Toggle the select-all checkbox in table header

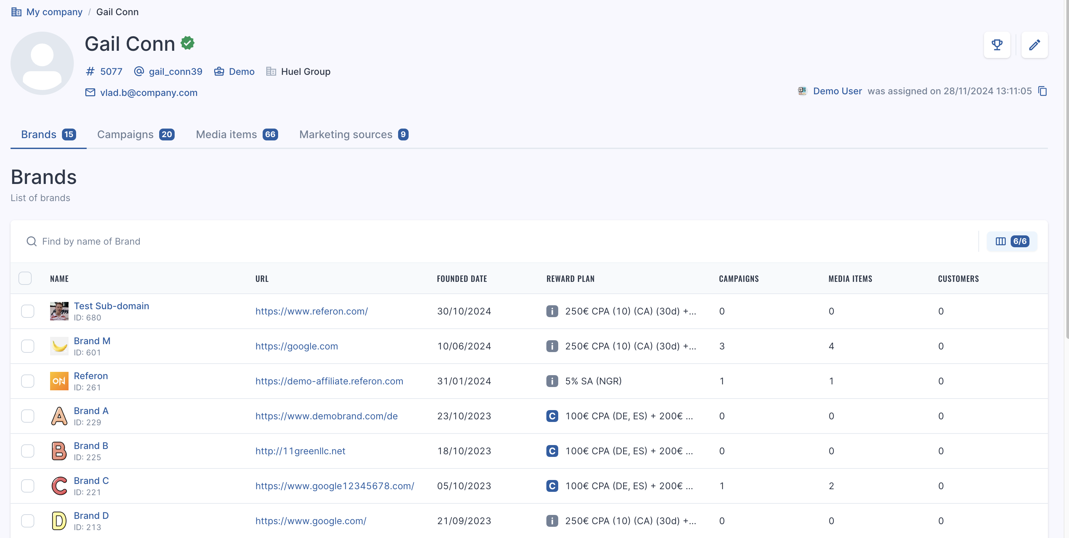point(25,278)
